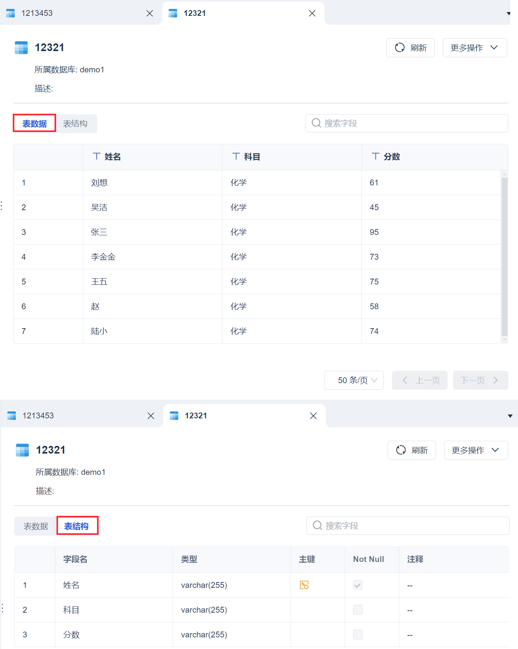Toggle Not Null checkbox for 分数 field
This screenshot has height=649, width=518.
[x=358, y=634]
